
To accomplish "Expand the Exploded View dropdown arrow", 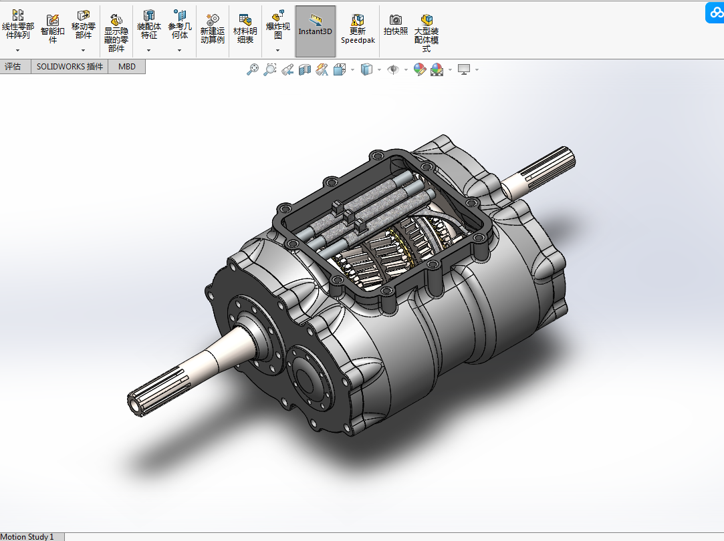I will click(x=278, y=50).
